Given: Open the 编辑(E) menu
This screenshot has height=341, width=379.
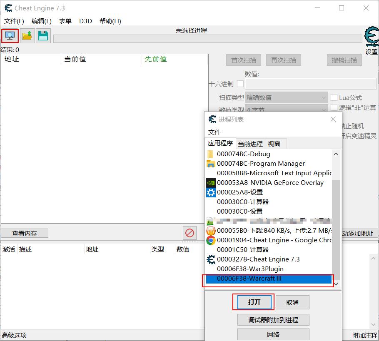Looking at the screenshot, I should pos(42,21).
